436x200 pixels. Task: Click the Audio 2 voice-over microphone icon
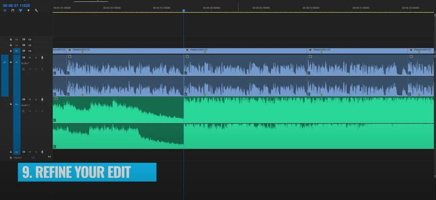[x=42, y=99]
